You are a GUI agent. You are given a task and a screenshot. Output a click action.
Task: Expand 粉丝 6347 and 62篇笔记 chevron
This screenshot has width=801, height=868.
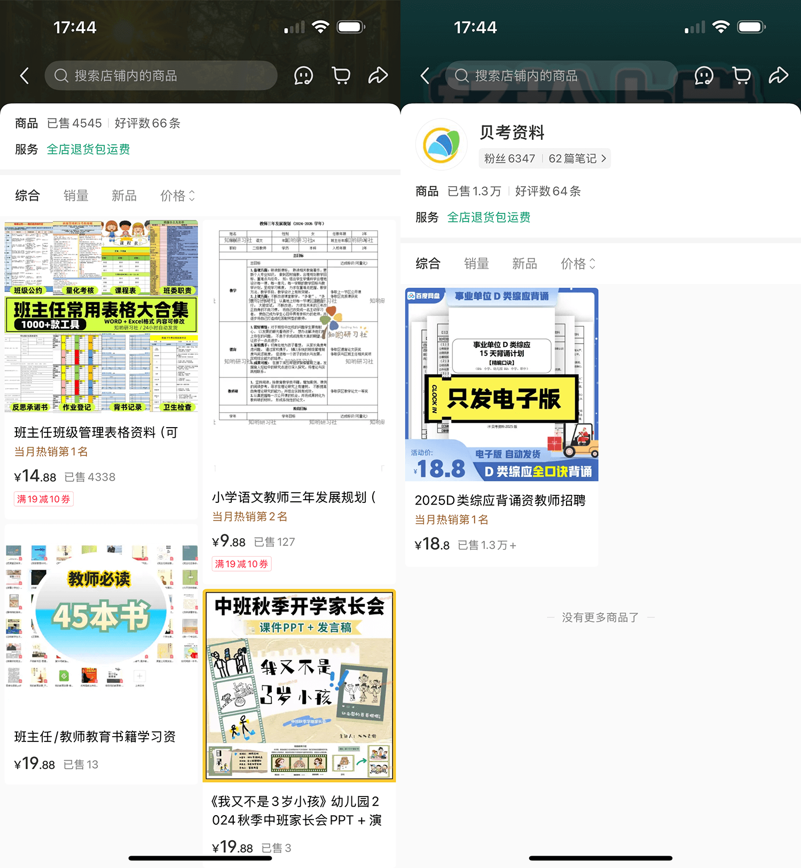tap(603, 159)
